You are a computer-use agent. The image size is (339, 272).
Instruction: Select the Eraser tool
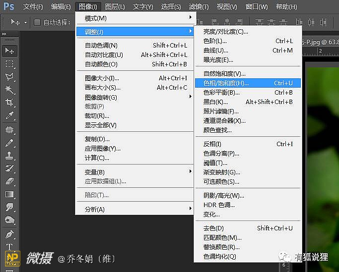[x=9, y=181]
